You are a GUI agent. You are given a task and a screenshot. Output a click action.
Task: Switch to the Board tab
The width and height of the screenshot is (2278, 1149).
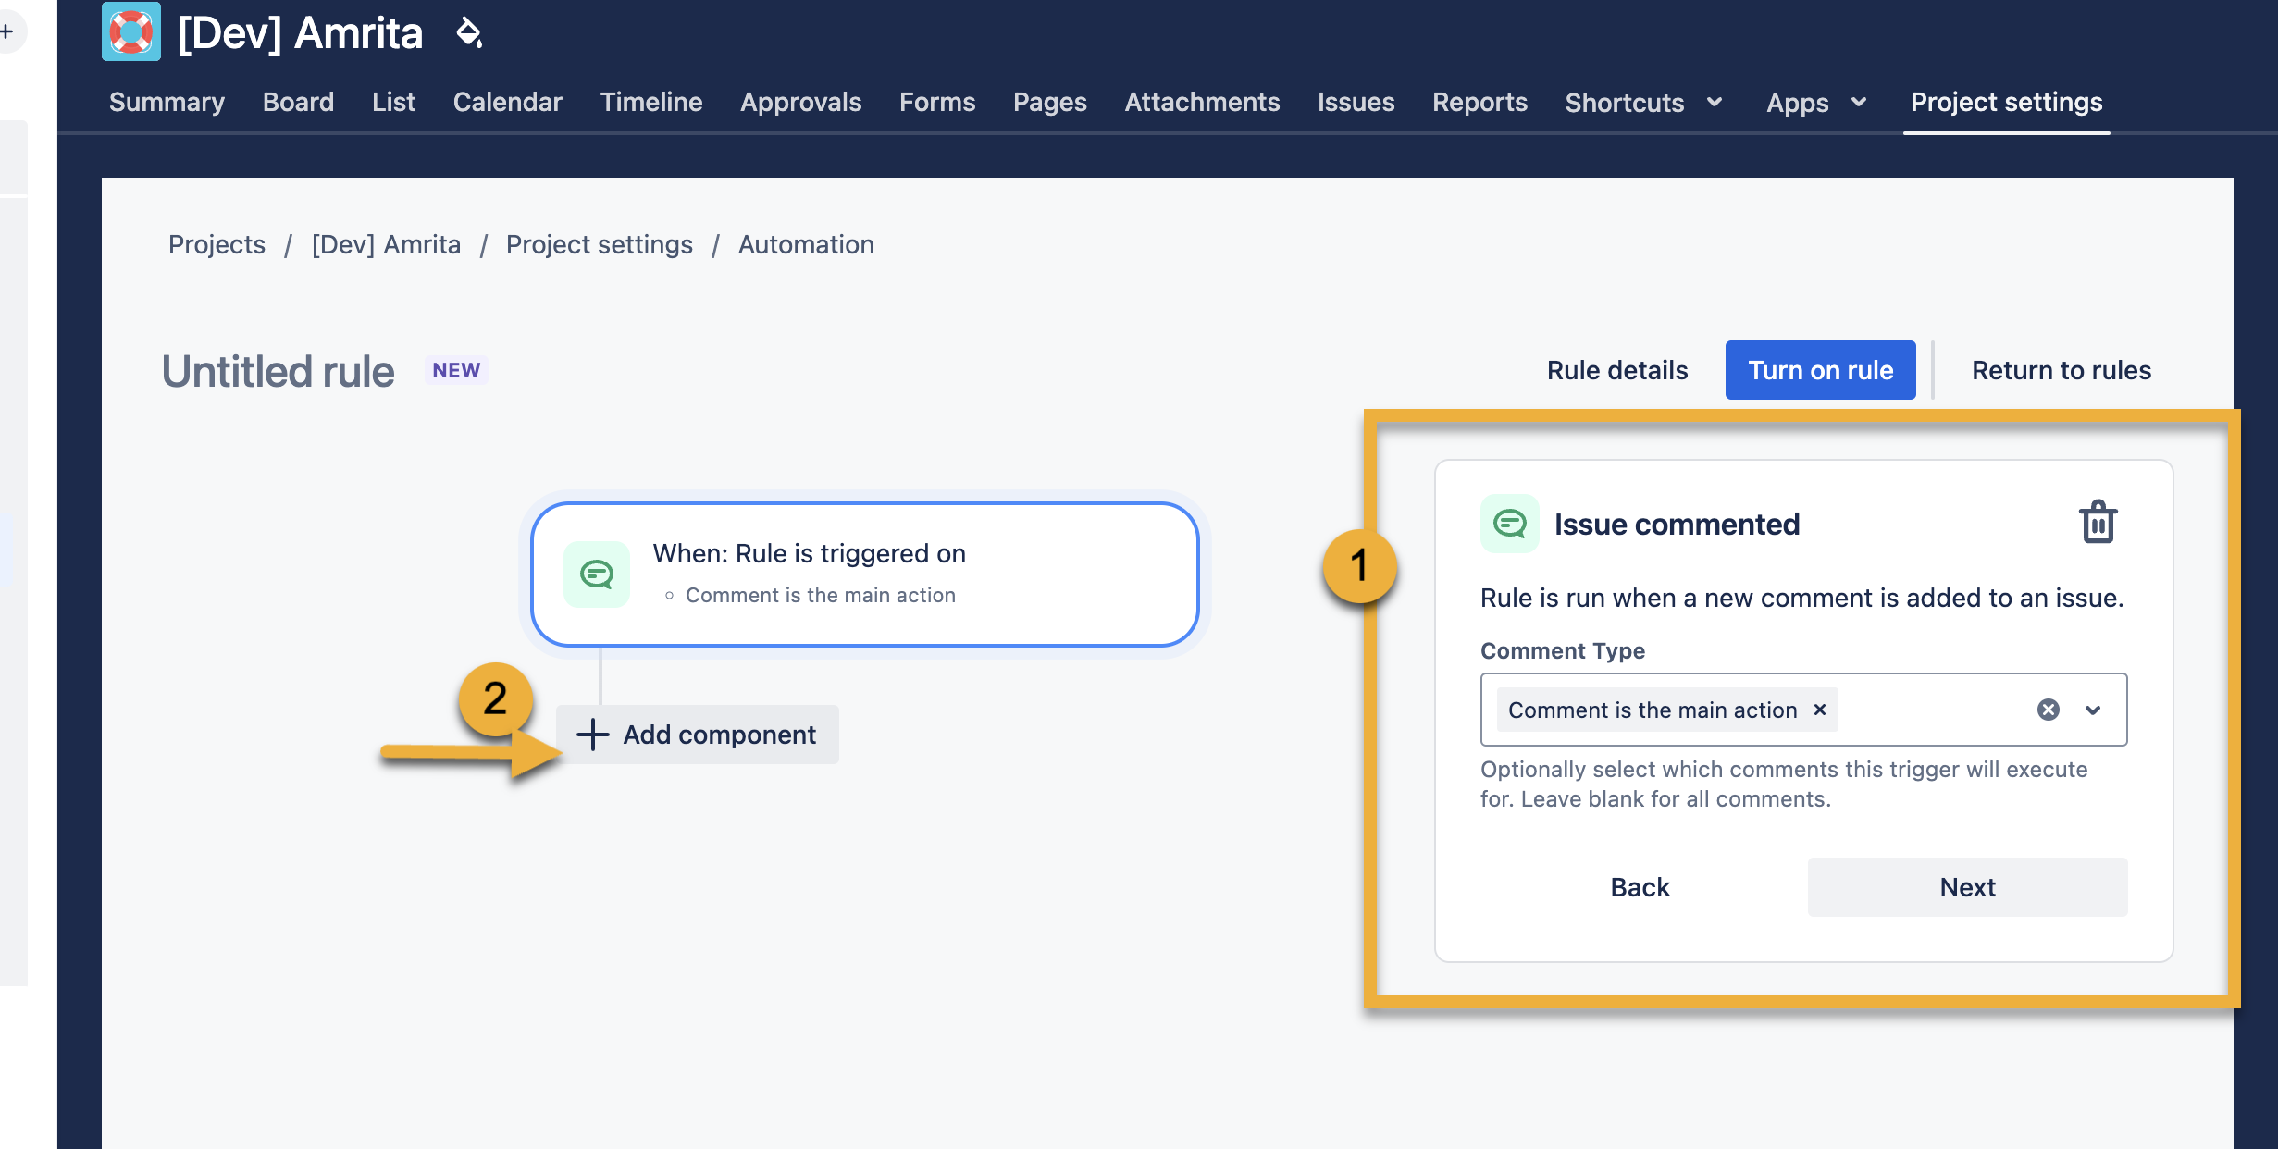pos(298,103)
